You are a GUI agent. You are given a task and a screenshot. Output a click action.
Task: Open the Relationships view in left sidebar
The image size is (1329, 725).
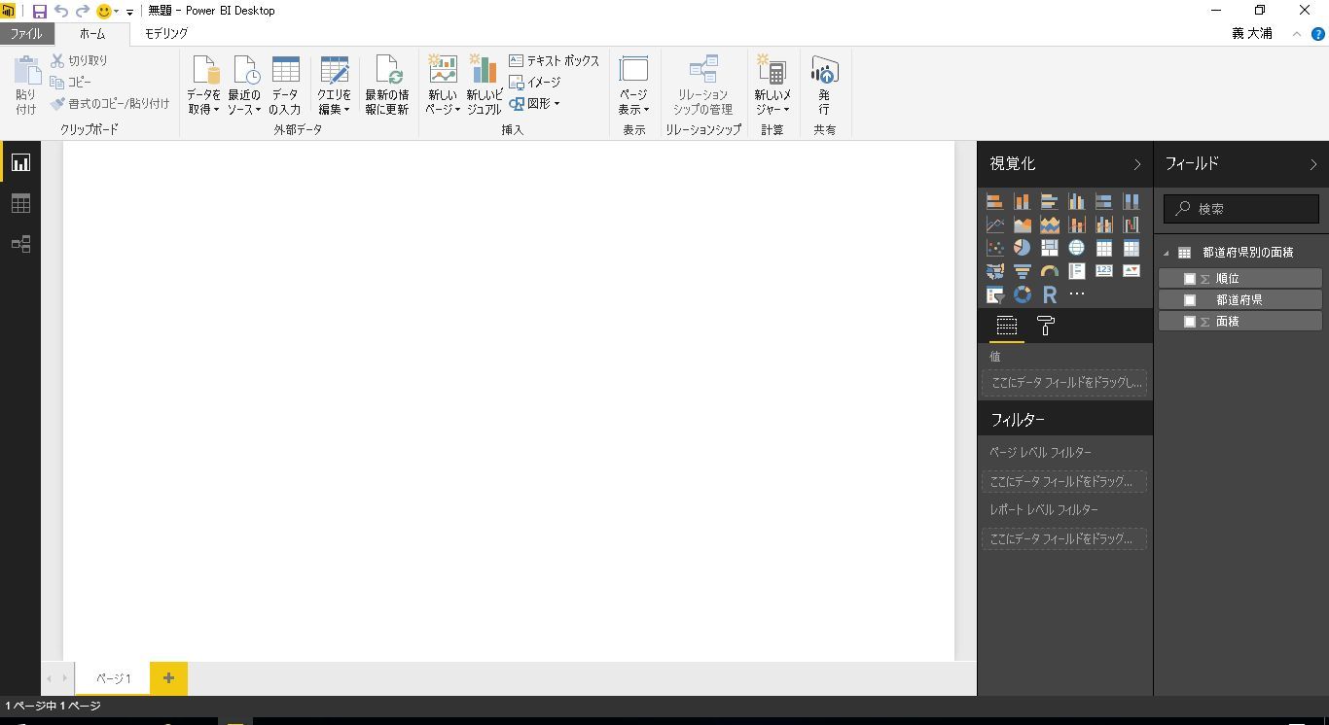tap(20, 244)
